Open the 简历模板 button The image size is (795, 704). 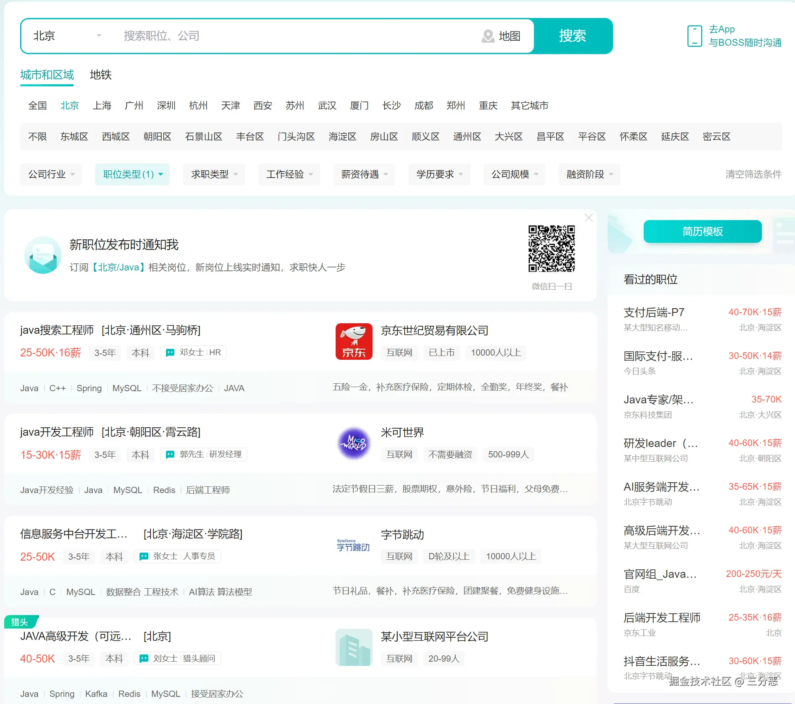[x=702, y=231]
